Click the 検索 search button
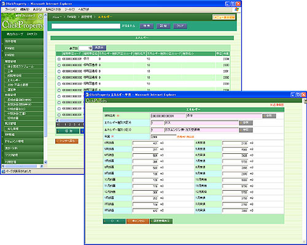Viewport: 307px width, 245px height. point(147,26)
